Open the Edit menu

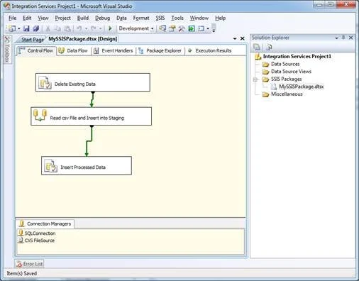point(27,18)
